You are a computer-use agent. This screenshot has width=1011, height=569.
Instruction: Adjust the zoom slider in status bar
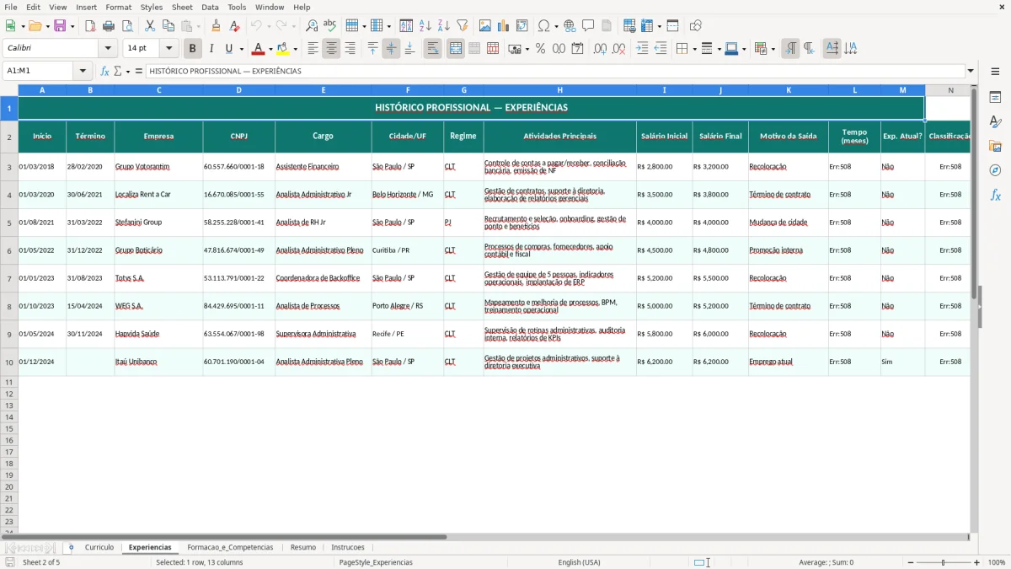(x=943, y=562)
